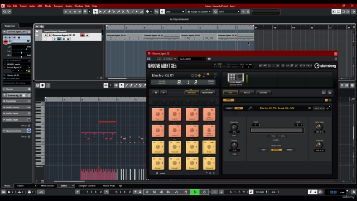Click the MIXER button in Groove Agent
This screenshot has width=357, height=201.
click(247, 93)
